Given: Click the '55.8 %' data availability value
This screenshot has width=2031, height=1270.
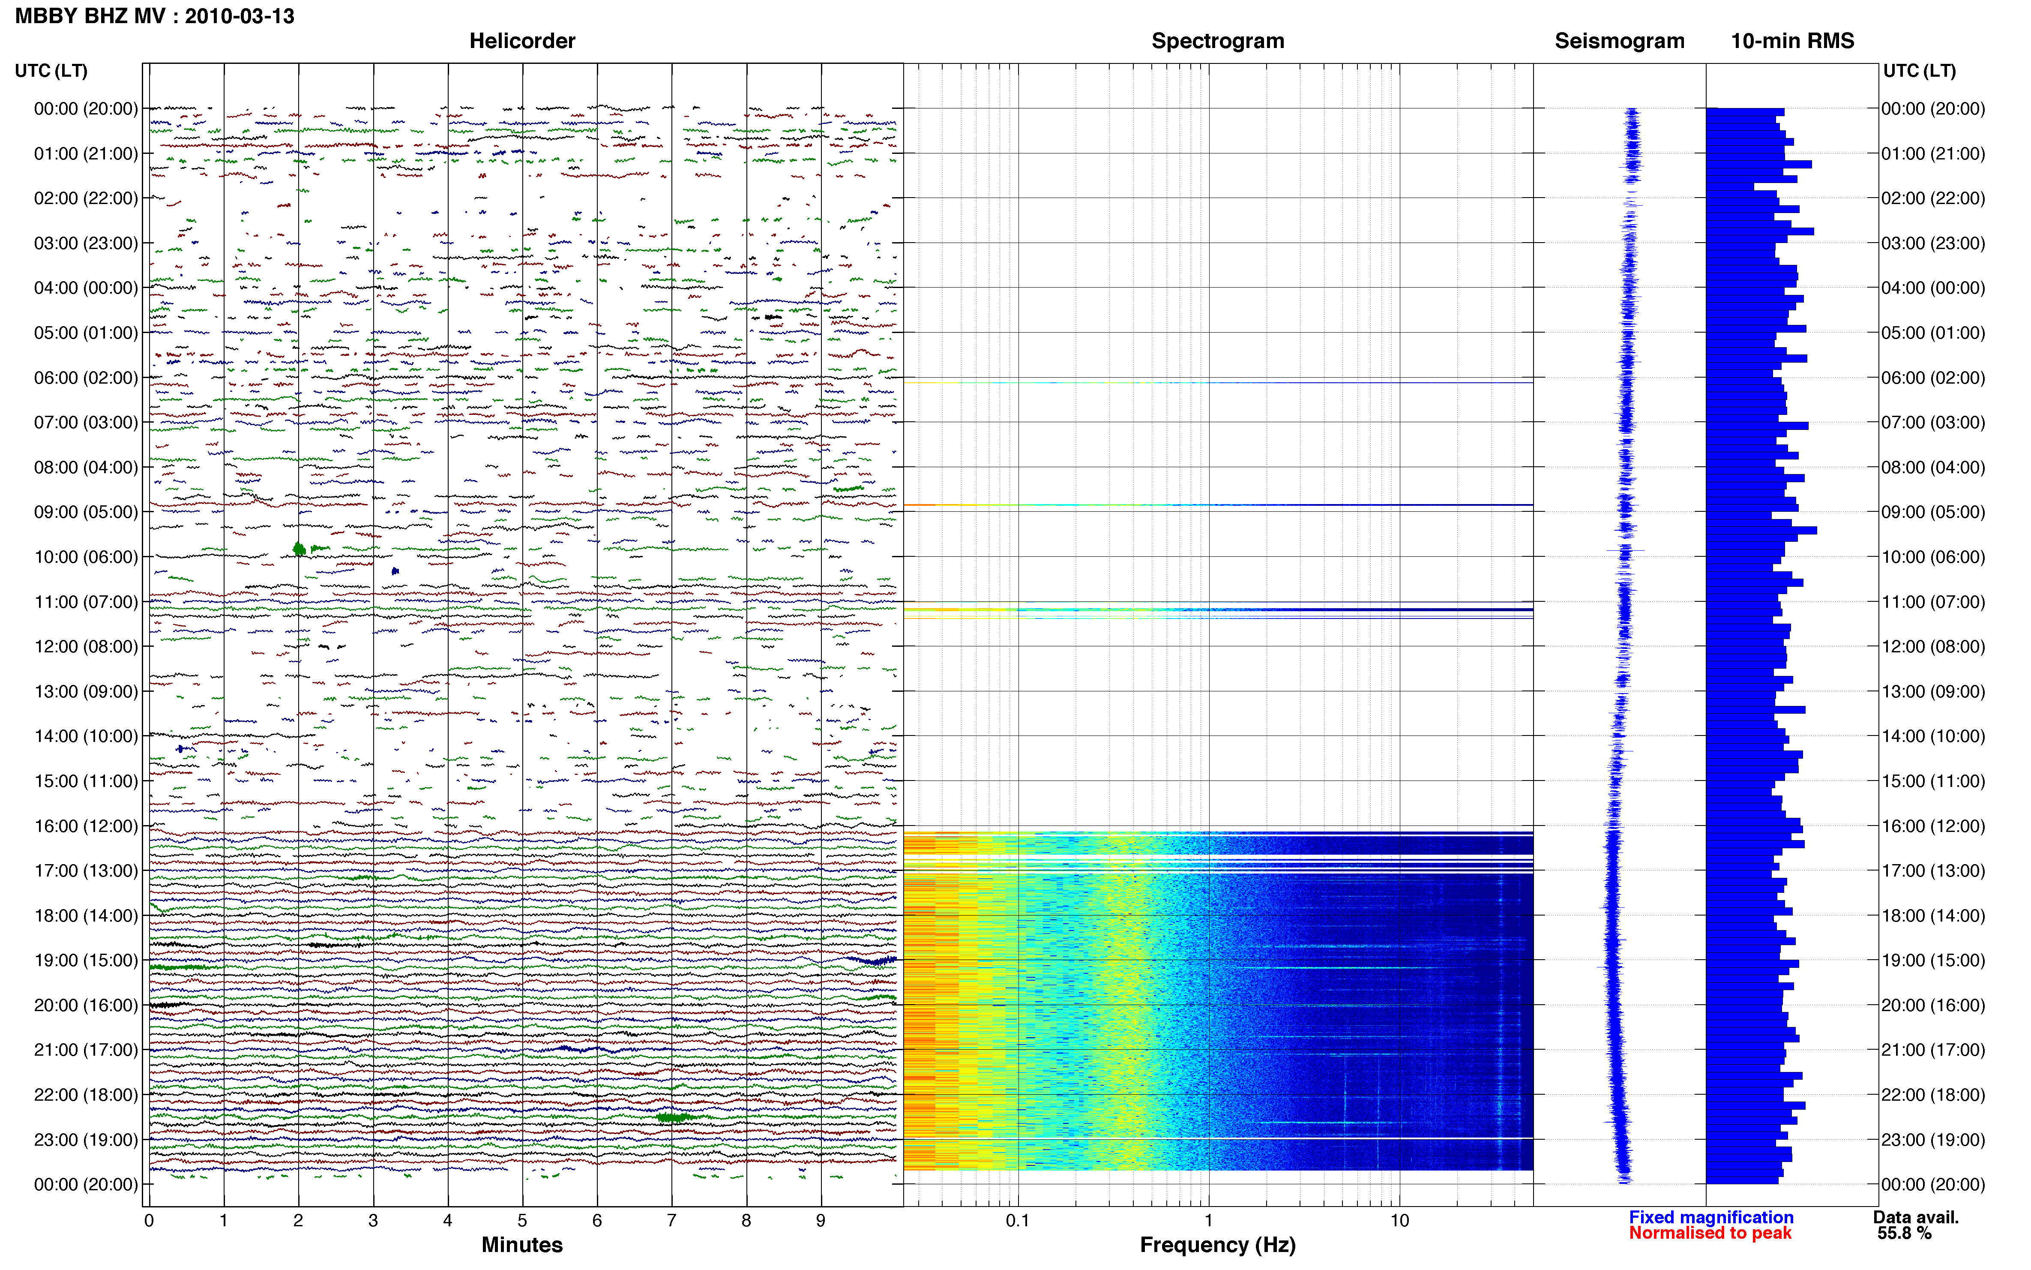Looking at the screenshot, I should click(x=1904, y=1233).
